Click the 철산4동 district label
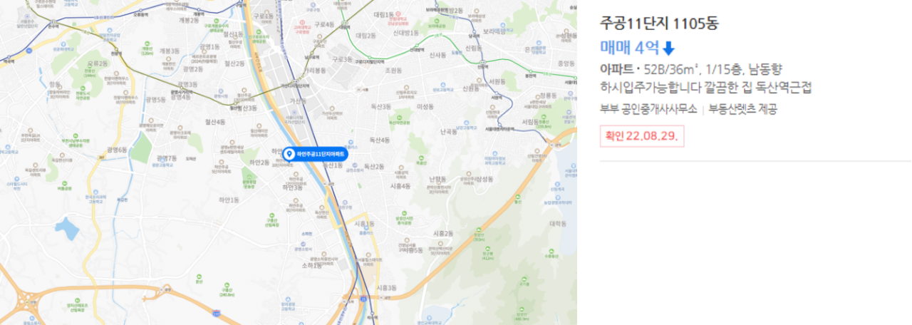912x325 pixels. point(214,122)
